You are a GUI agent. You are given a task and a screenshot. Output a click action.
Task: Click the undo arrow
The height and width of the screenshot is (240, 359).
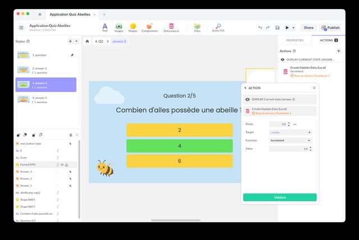(260, 27)
